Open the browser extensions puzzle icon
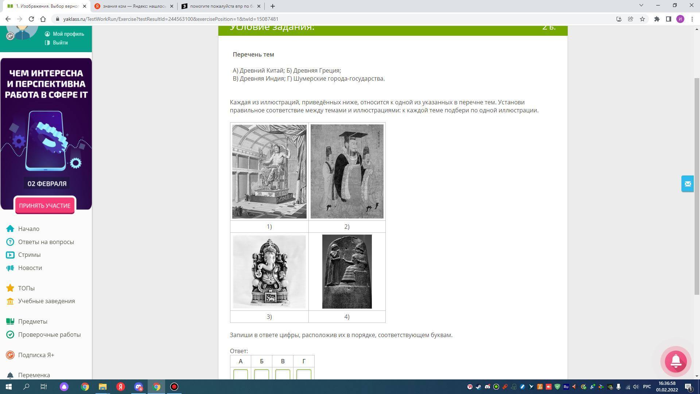The image size is (700, 394). (657, 19)
